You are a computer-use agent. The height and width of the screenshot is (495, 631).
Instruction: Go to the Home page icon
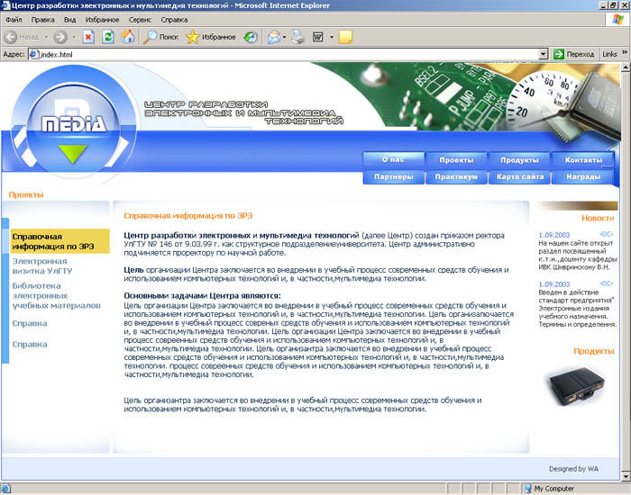(128, 37)
